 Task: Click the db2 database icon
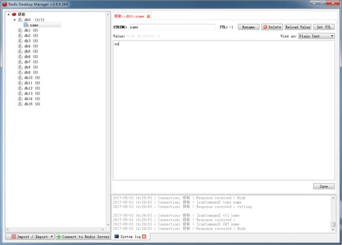point(20,36)
